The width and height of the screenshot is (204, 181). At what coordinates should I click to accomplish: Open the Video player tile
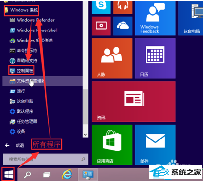tap(101, 26)
